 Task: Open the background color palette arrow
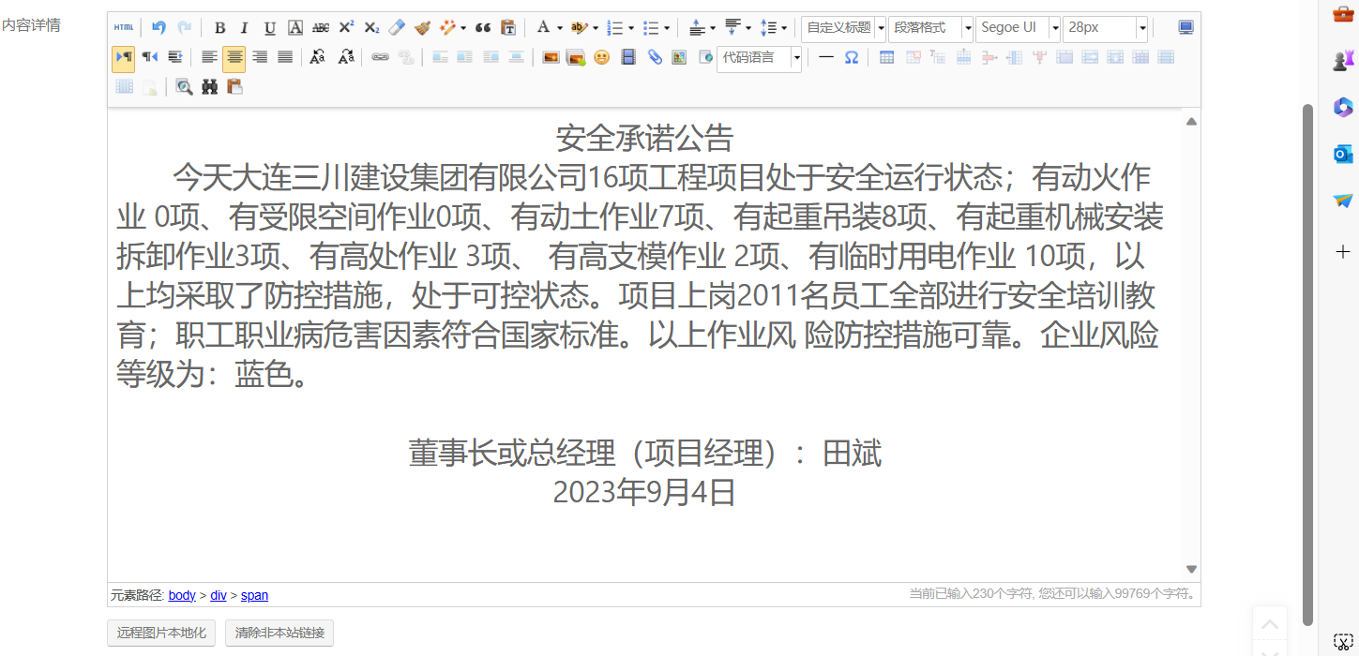(596, 28)
